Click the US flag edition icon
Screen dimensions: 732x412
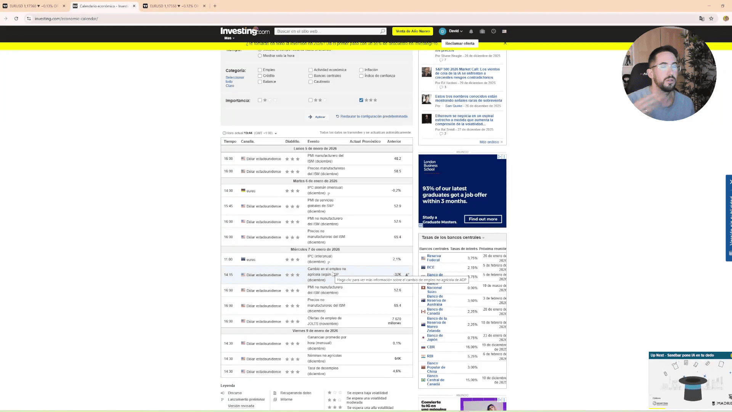[504, 31]
